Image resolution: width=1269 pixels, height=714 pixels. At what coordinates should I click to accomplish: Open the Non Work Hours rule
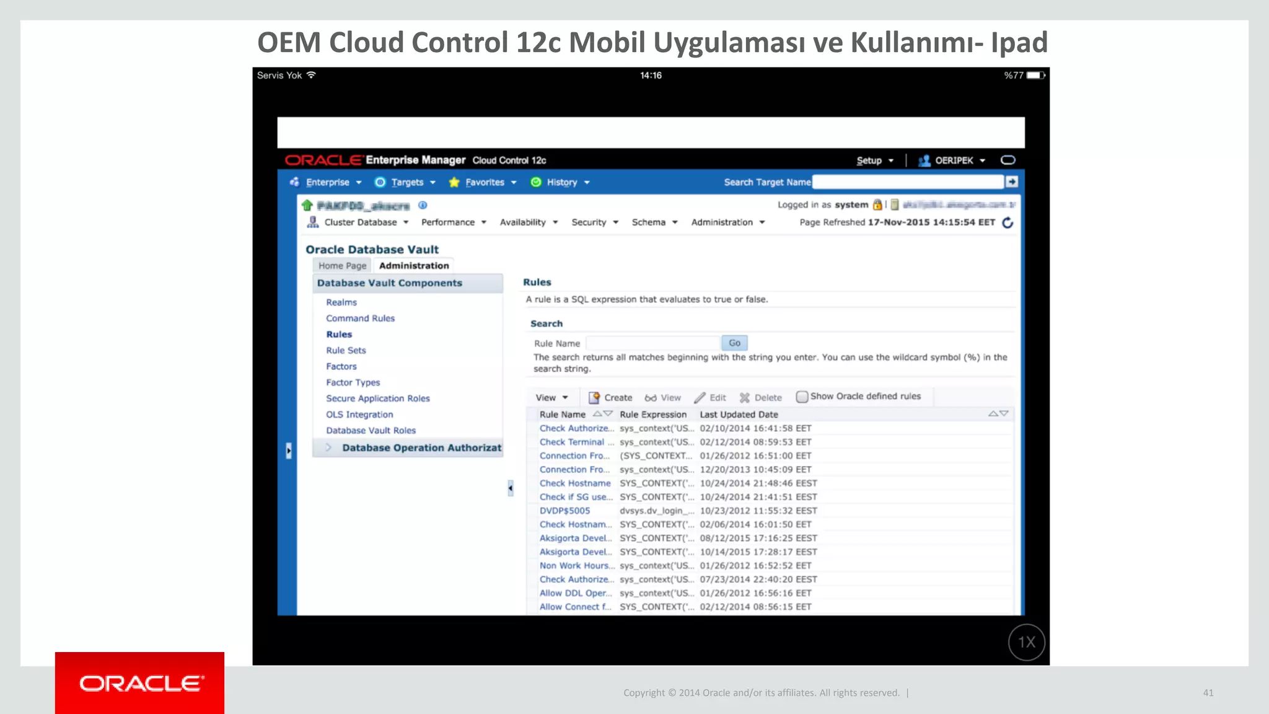pos(576,565)
